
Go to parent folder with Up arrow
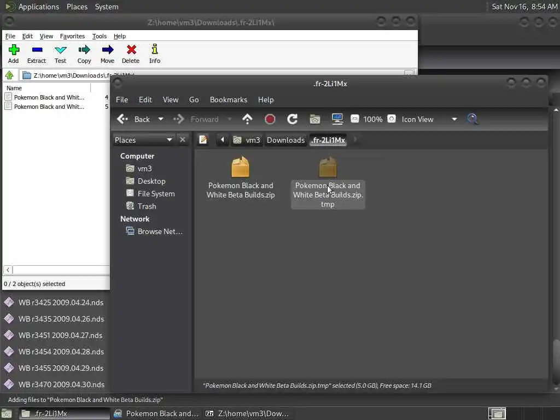click(x=247, y=119)
